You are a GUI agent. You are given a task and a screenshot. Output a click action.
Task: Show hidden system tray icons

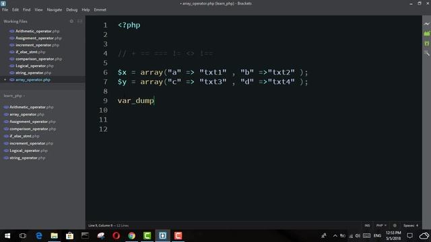pyautogui.click(x=335, y=236)
